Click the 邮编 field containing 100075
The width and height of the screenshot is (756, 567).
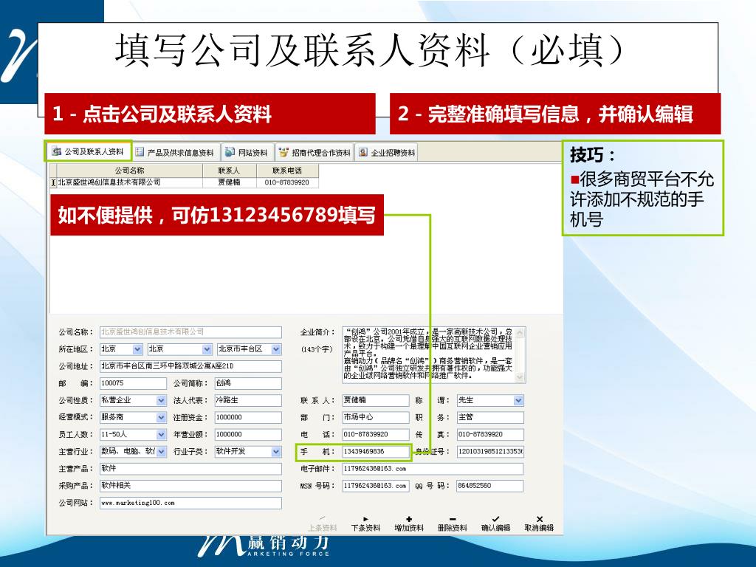[133, 383]
